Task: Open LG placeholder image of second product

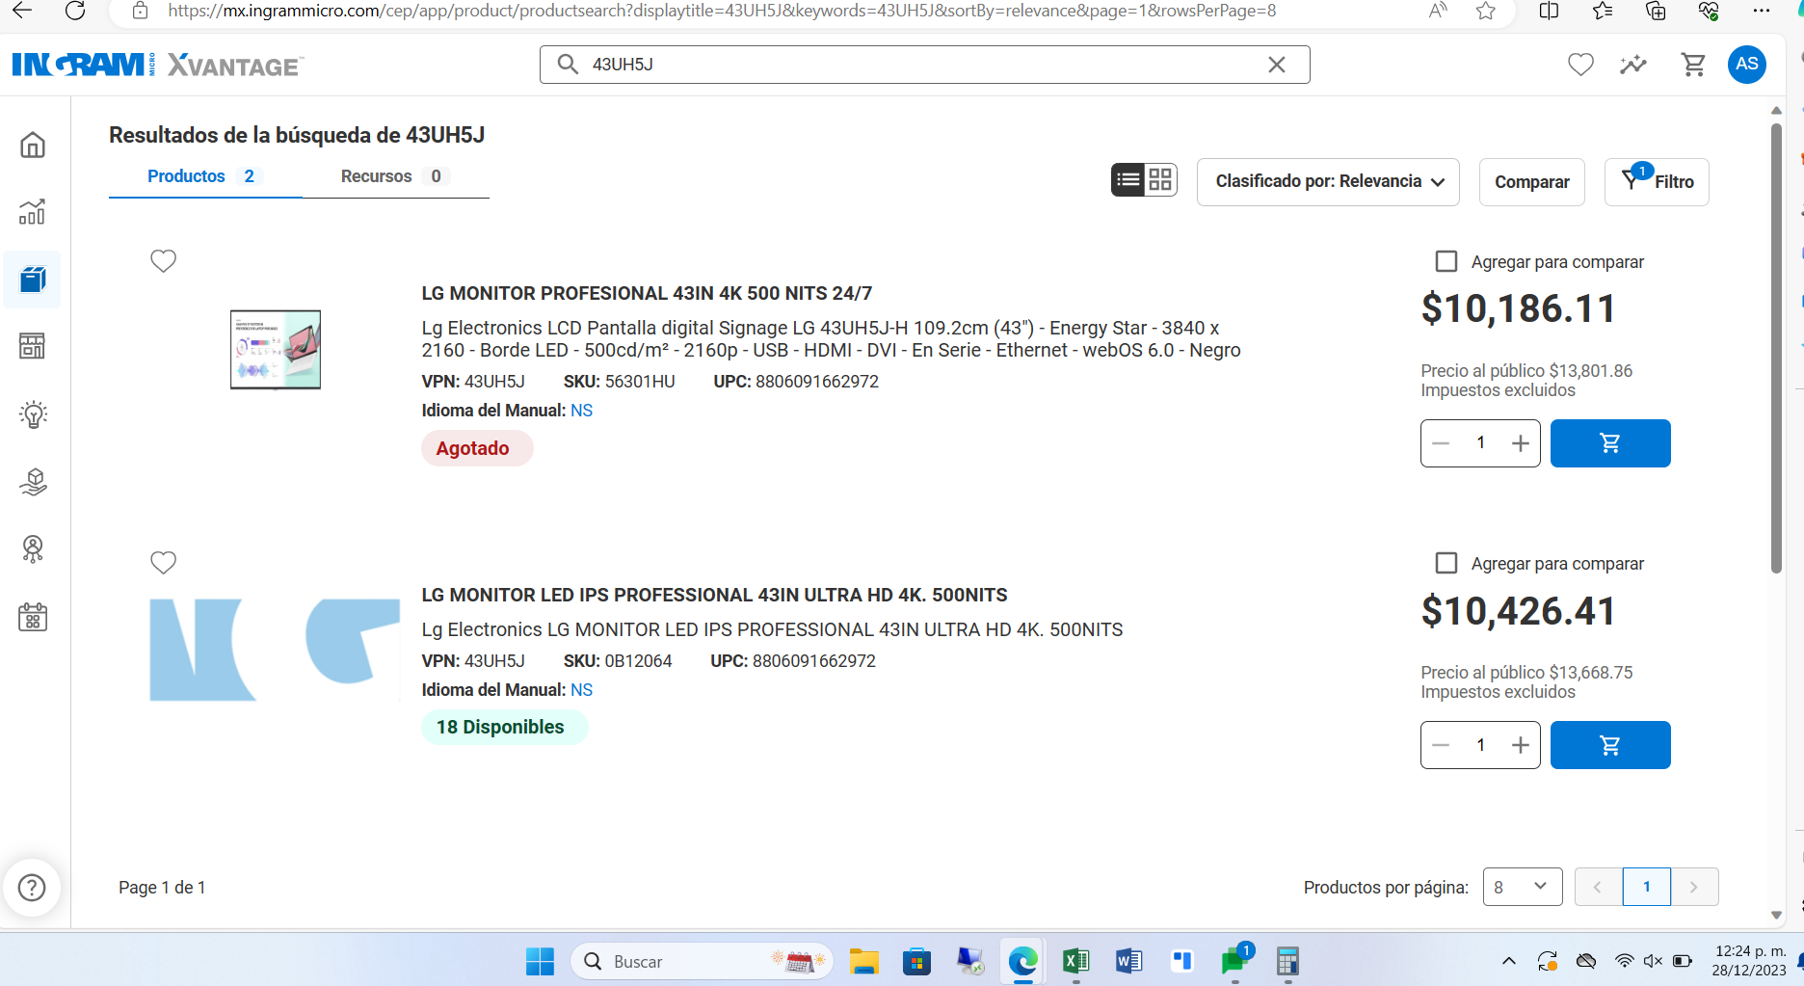Action: coord(275,650)
